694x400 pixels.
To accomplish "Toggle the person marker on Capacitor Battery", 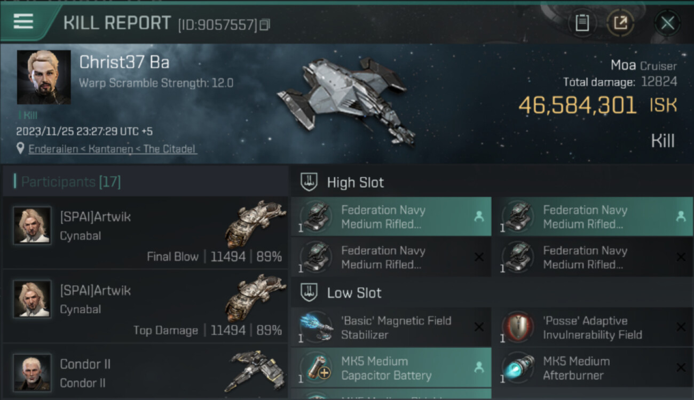I will [479, 367].
